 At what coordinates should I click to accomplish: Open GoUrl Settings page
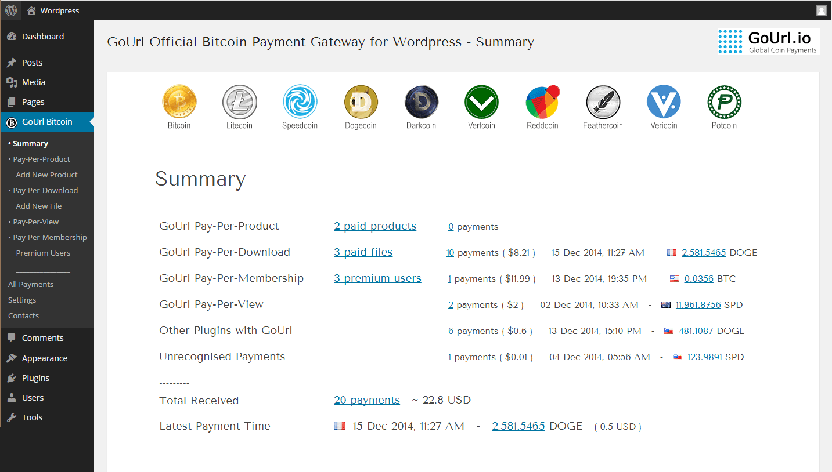tap(22, 300)
